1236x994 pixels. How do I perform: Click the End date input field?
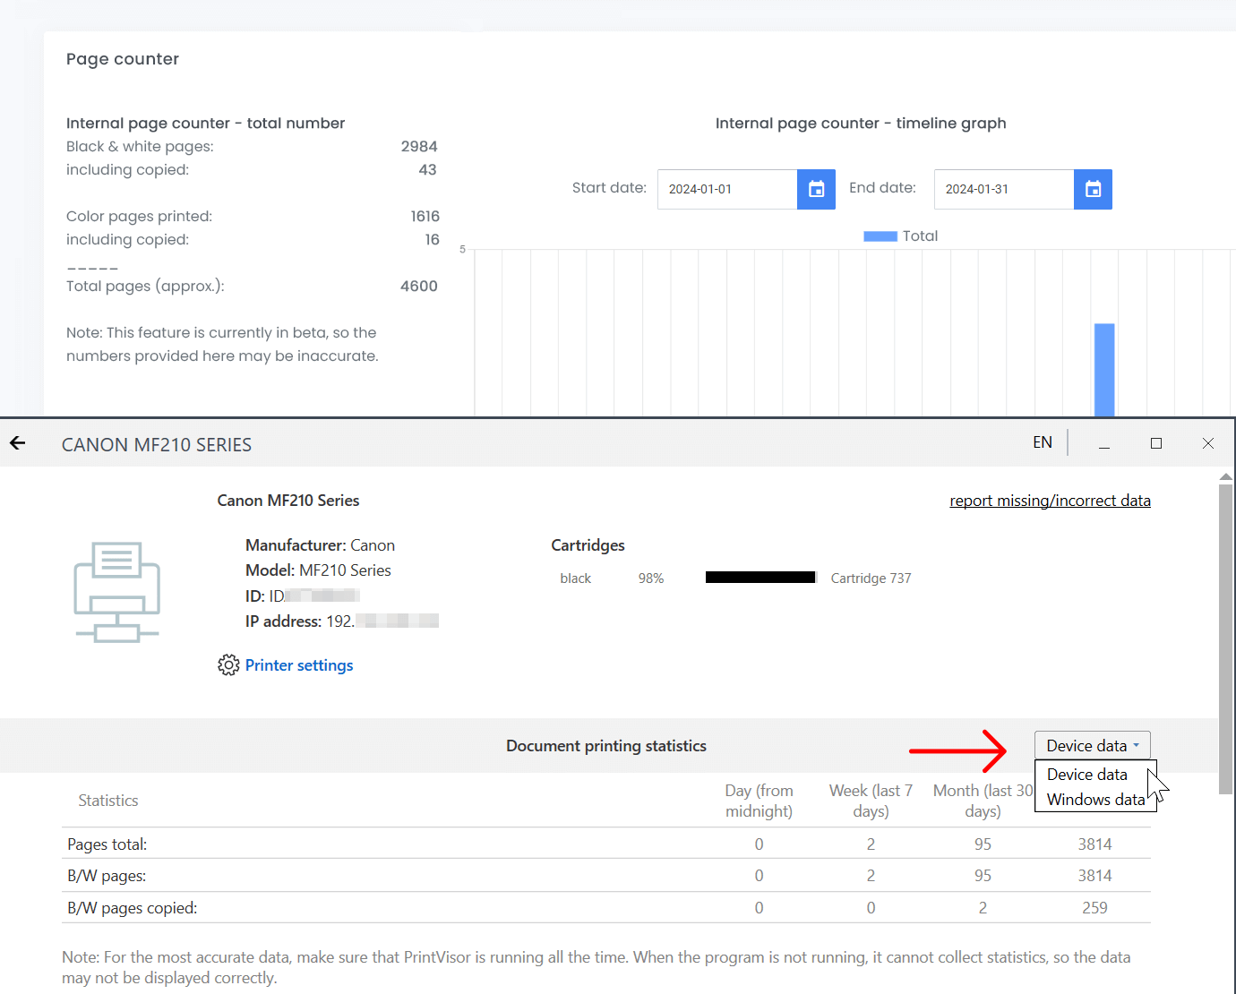pos(1003,189)
